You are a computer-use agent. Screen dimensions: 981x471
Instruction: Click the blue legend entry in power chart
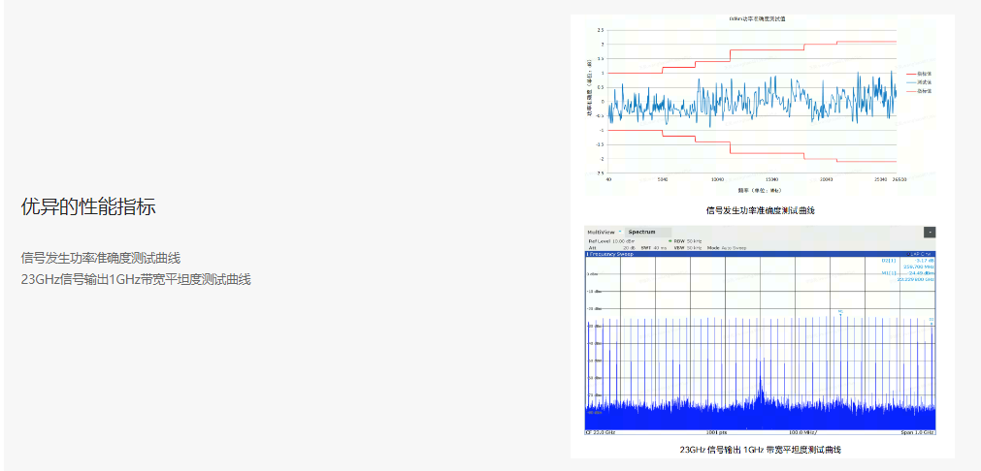919,82
